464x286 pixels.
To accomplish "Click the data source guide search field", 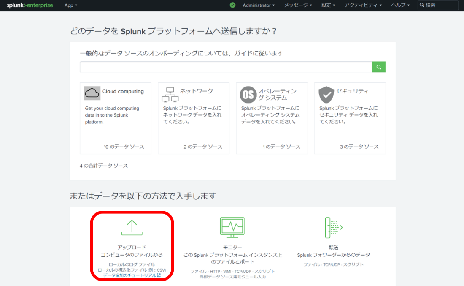I will (226, 67).
